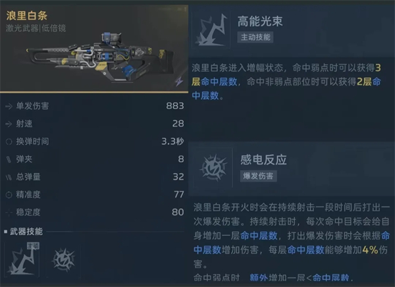Select the 感电反应 skill icon under 武器技能
The image size is (395, 287).
63,260
